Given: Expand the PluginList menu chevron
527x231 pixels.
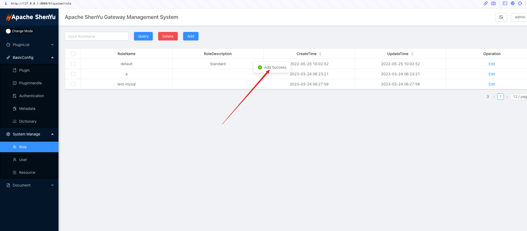Looking at the screenshot, I should tap(52, 45).
